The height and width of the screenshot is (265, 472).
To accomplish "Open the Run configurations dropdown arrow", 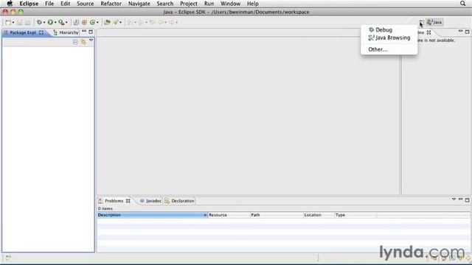I will pyautogui.click(x=55, y=23).
